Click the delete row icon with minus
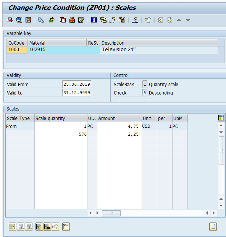The width and height of the screenshot is (226, 237). tap(47, 227)
